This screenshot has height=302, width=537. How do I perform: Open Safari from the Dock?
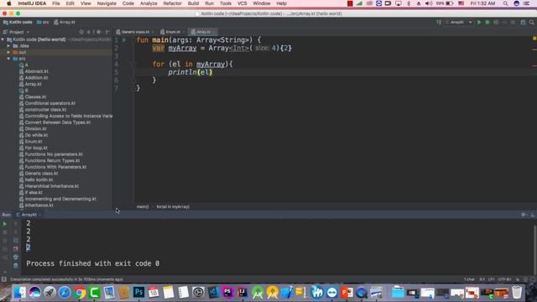pos(65,293)
